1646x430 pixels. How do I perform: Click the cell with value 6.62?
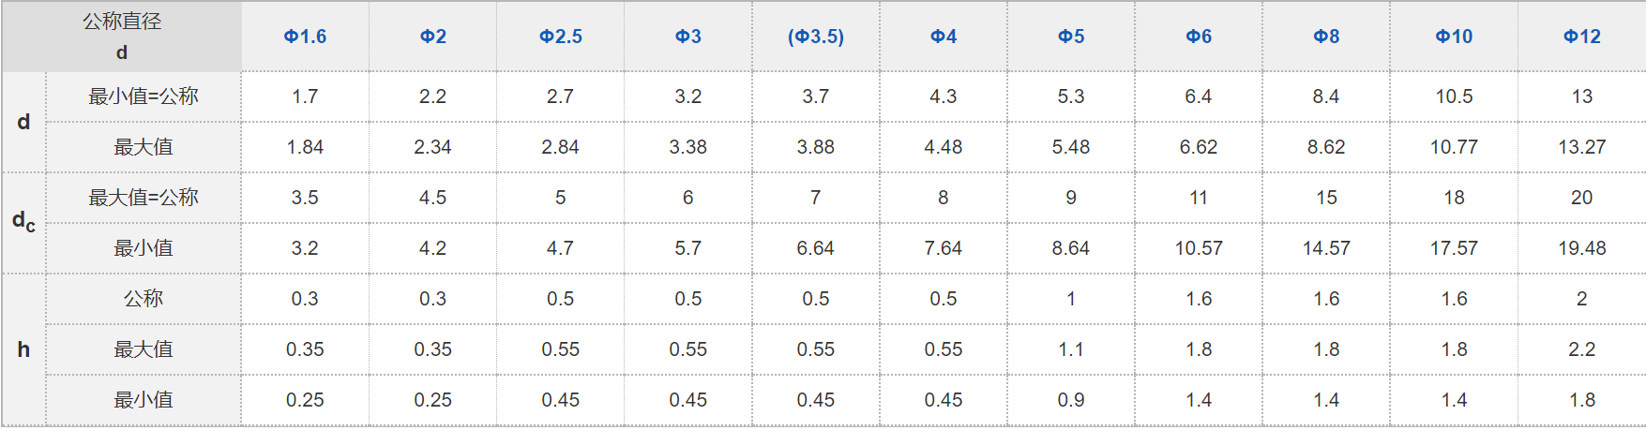[x=1198, y=147]
